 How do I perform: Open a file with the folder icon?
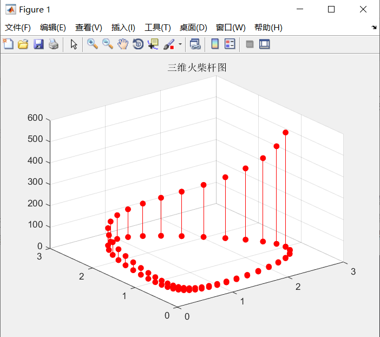tap(23, 44)
